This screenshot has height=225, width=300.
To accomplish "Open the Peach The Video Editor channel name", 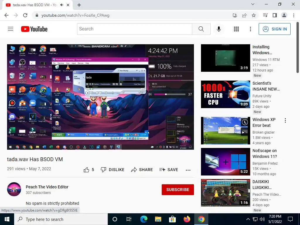I will (x=47, y=187).
